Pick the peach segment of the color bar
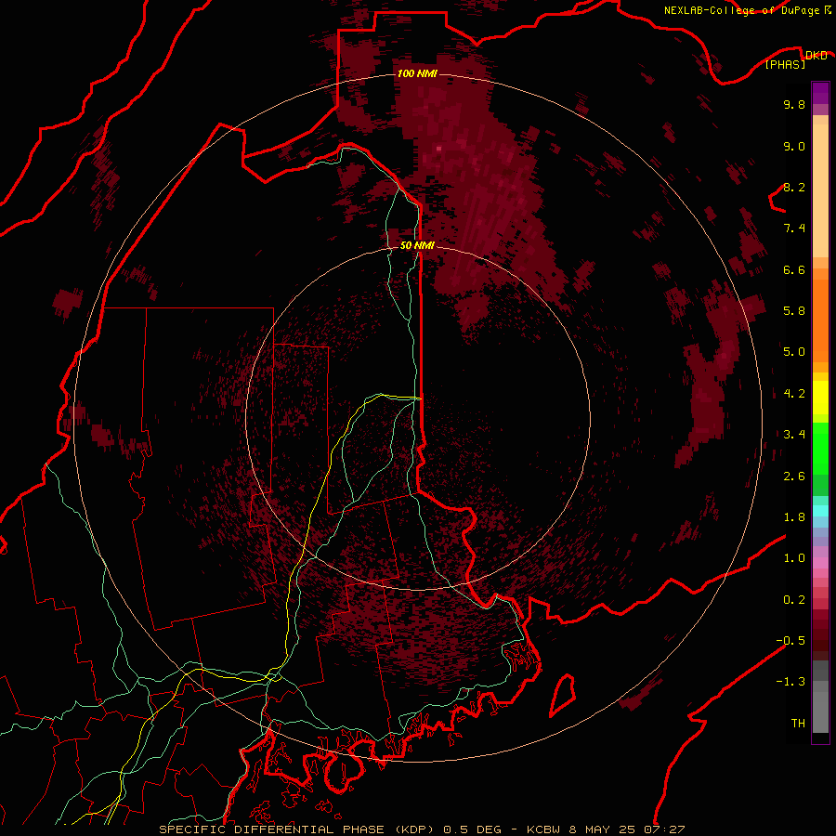Screen dimensions: 836x836 tap(820, 190)
